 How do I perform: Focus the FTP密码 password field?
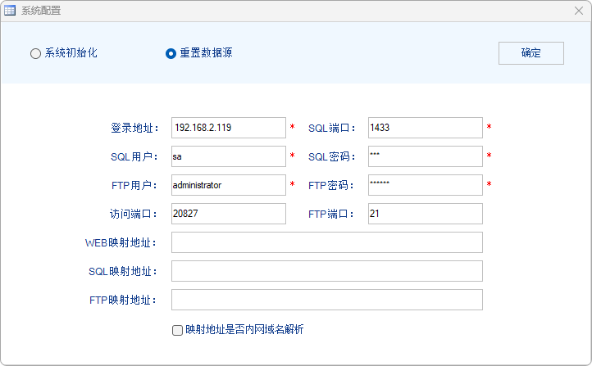425,185
